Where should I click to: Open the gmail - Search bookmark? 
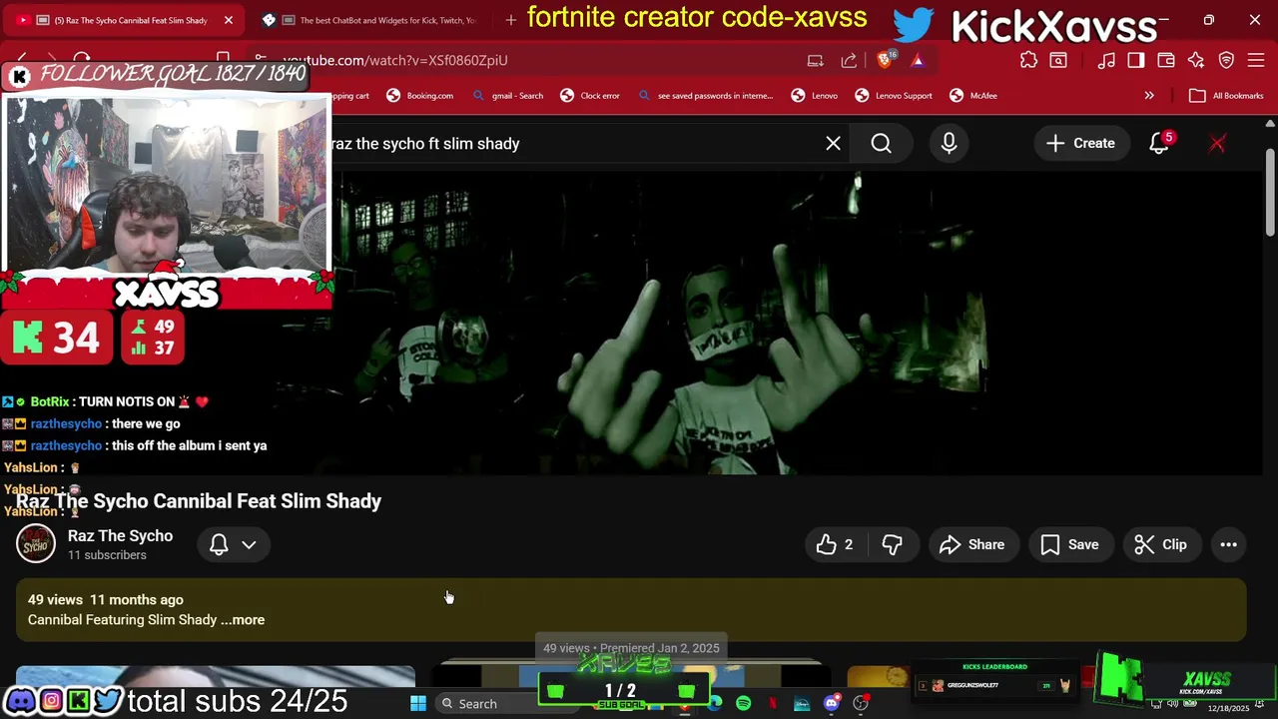(x=507, y=96)
